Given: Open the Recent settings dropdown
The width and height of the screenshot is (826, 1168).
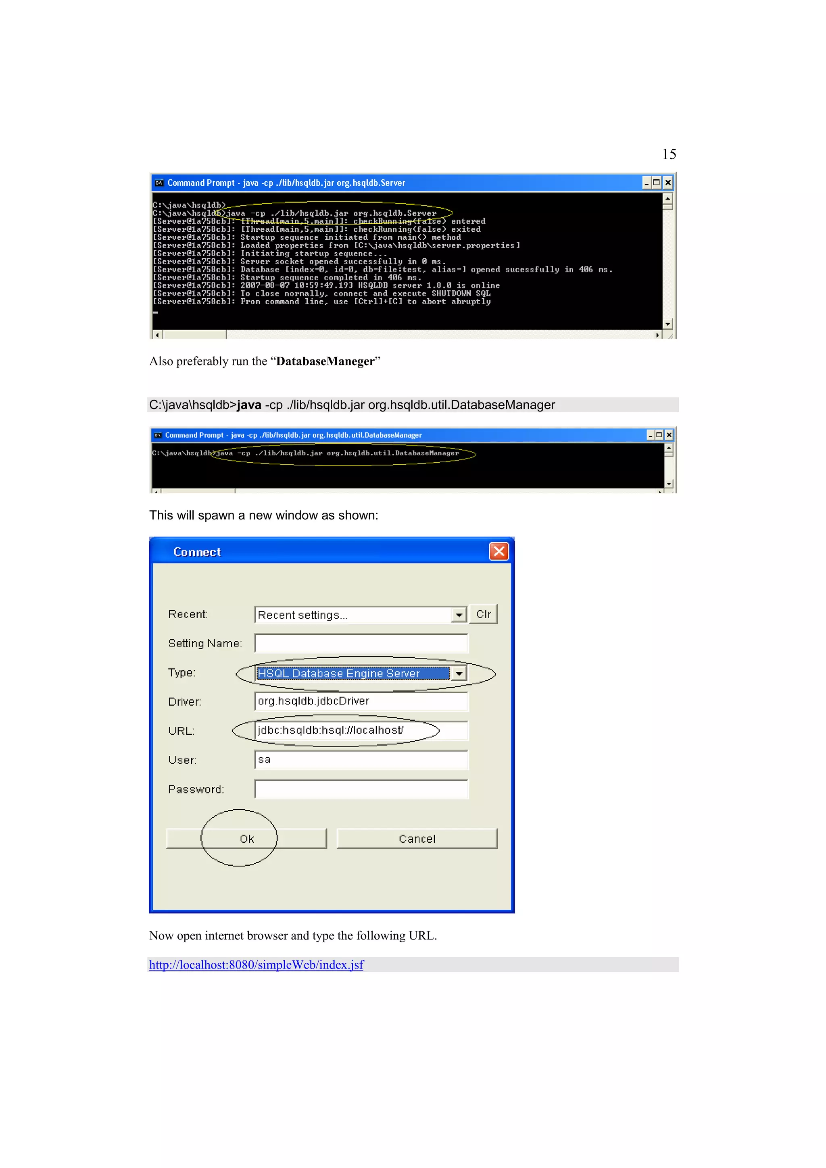Looking at the screenshot, I should [459, 615].
